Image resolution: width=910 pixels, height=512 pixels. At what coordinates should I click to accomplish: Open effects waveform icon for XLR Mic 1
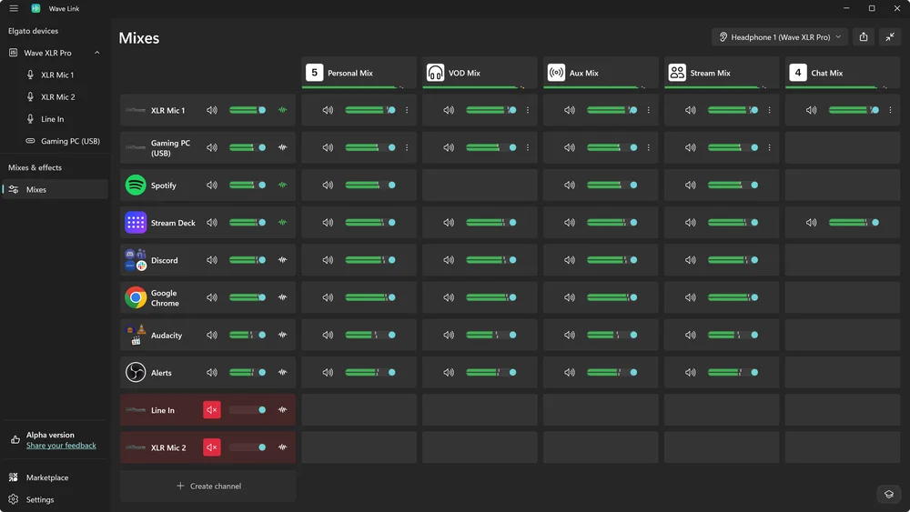(x=282, y=110)
